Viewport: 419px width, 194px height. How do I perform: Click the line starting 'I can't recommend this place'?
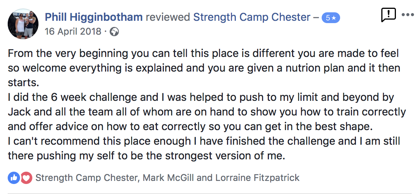click(x=204, y=142)
